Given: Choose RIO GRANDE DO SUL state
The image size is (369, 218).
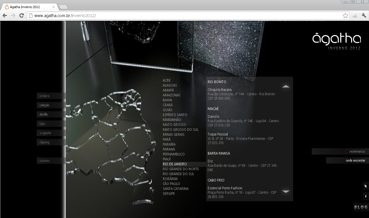Looking at the screenshot, I should pos(178,174).
